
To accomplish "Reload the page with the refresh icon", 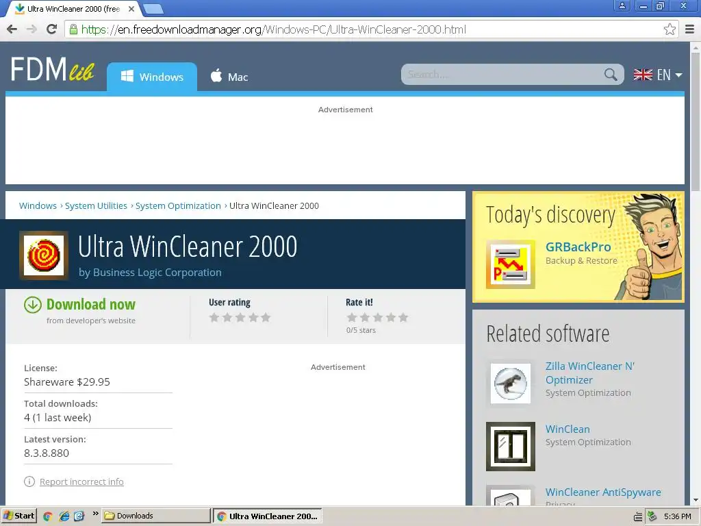I will (x=52, y=29).
